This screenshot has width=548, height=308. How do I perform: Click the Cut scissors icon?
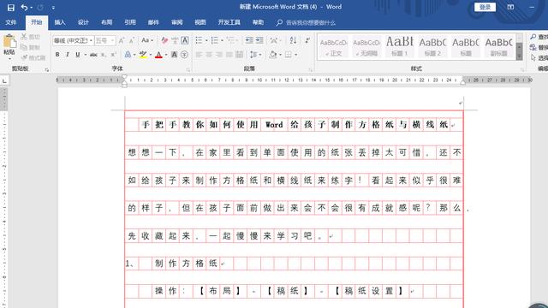coord(24,36)
